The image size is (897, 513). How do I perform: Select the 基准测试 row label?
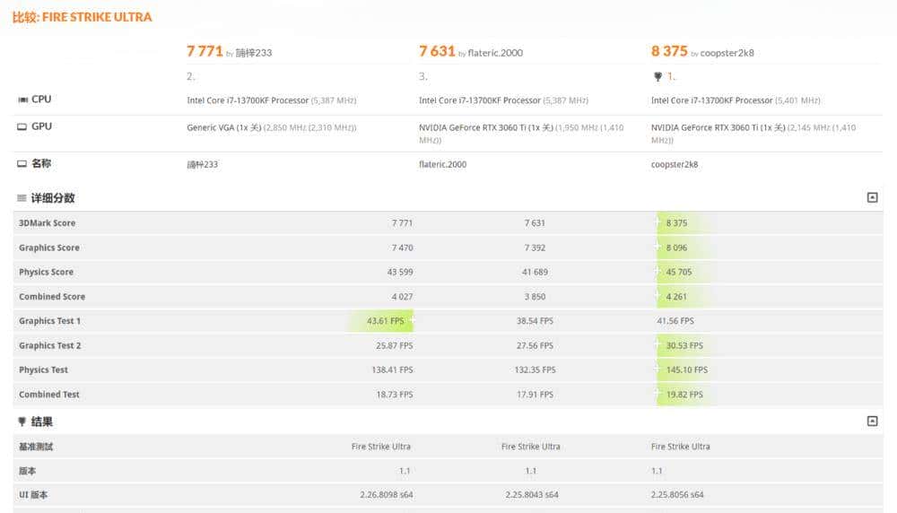click(36, 447)
